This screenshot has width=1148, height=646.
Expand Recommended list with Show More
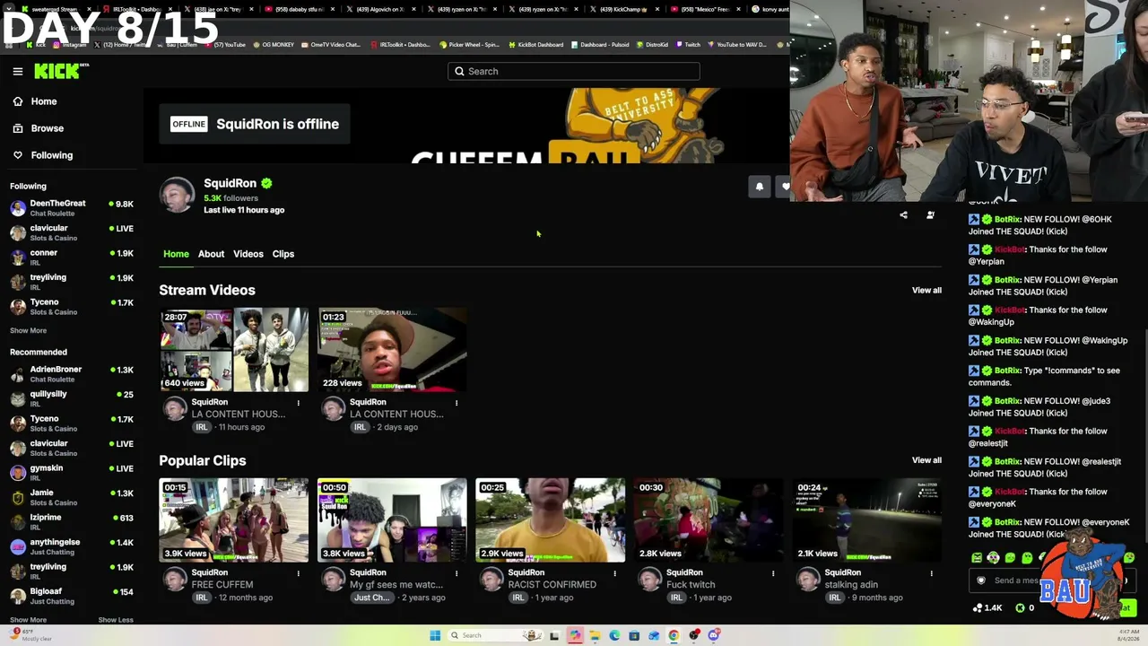[x=28, y=620]
